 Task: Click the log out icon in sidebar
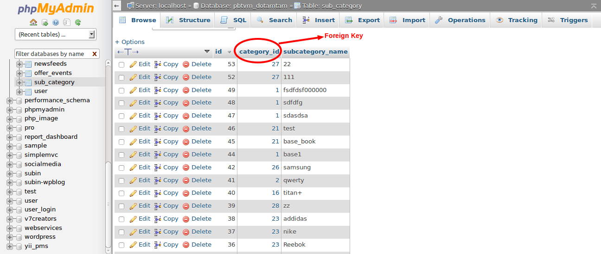click(45, 22)
